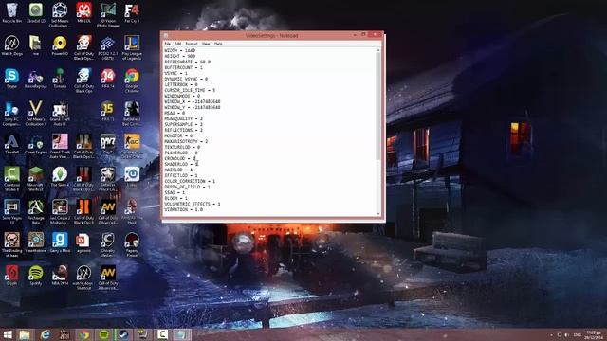
Task: Click the DEPTH_OF_FIELD line in Notepad
Action: 187,187
